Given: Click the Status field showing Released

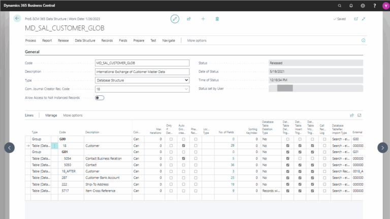Looking at the screenshot, I should point(316,63).
